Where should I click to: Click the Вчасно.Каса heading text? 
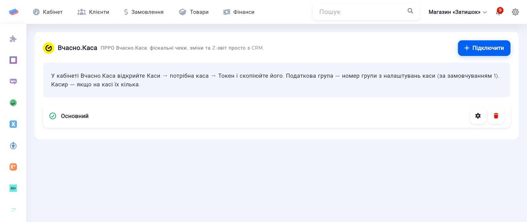point(77,48)
